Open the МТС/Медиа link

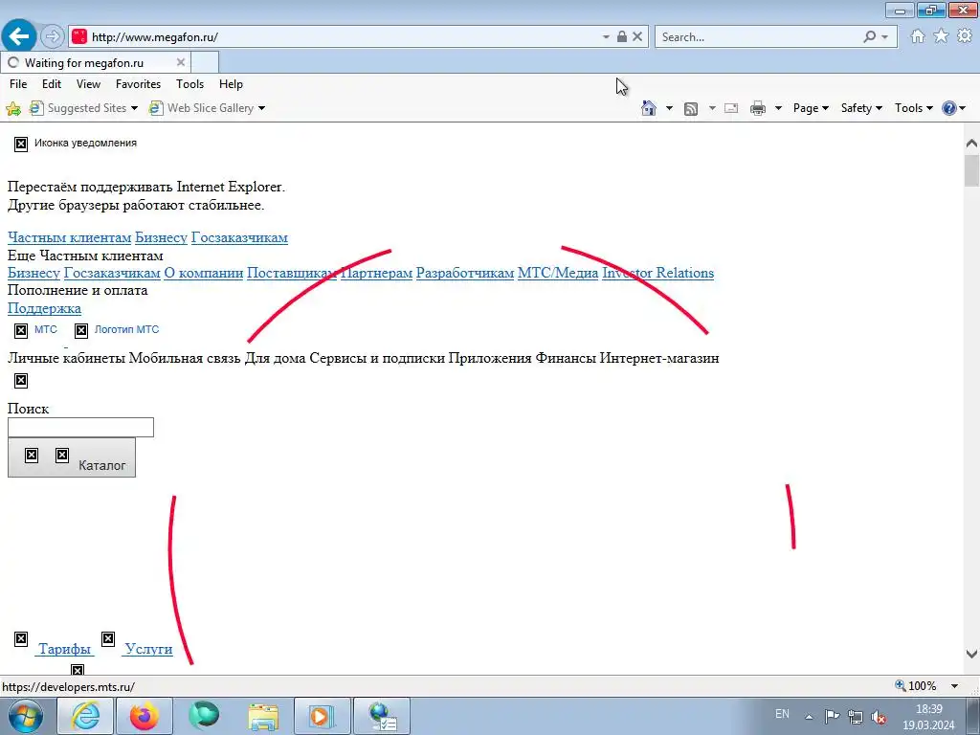(558, 273)
